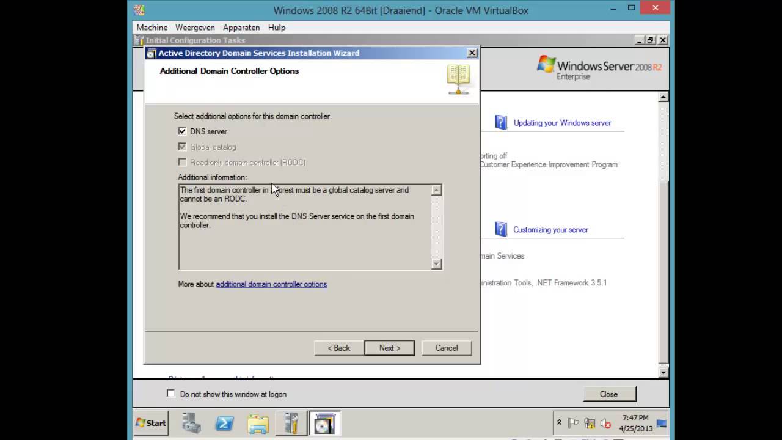Close the Active Directory wizard with X
The width and height of the screenshot is (782, 440).
pyautogui.click(x=472, y=53)
